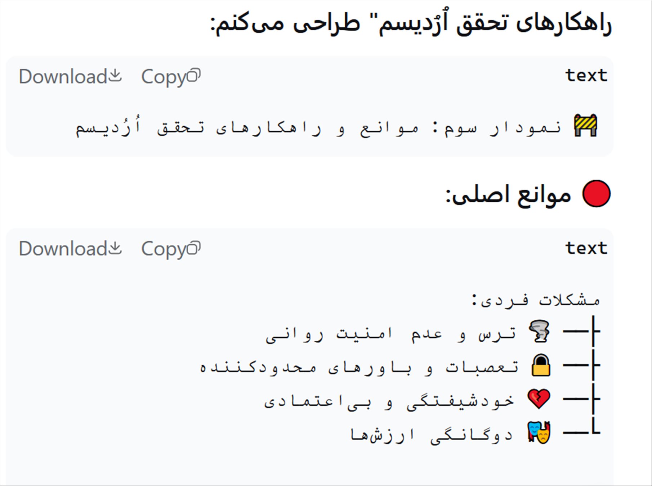This screenshot has height=486, width=652.
Task: Click the red circle beside موانع اصلی
Action: coord(596,194)
